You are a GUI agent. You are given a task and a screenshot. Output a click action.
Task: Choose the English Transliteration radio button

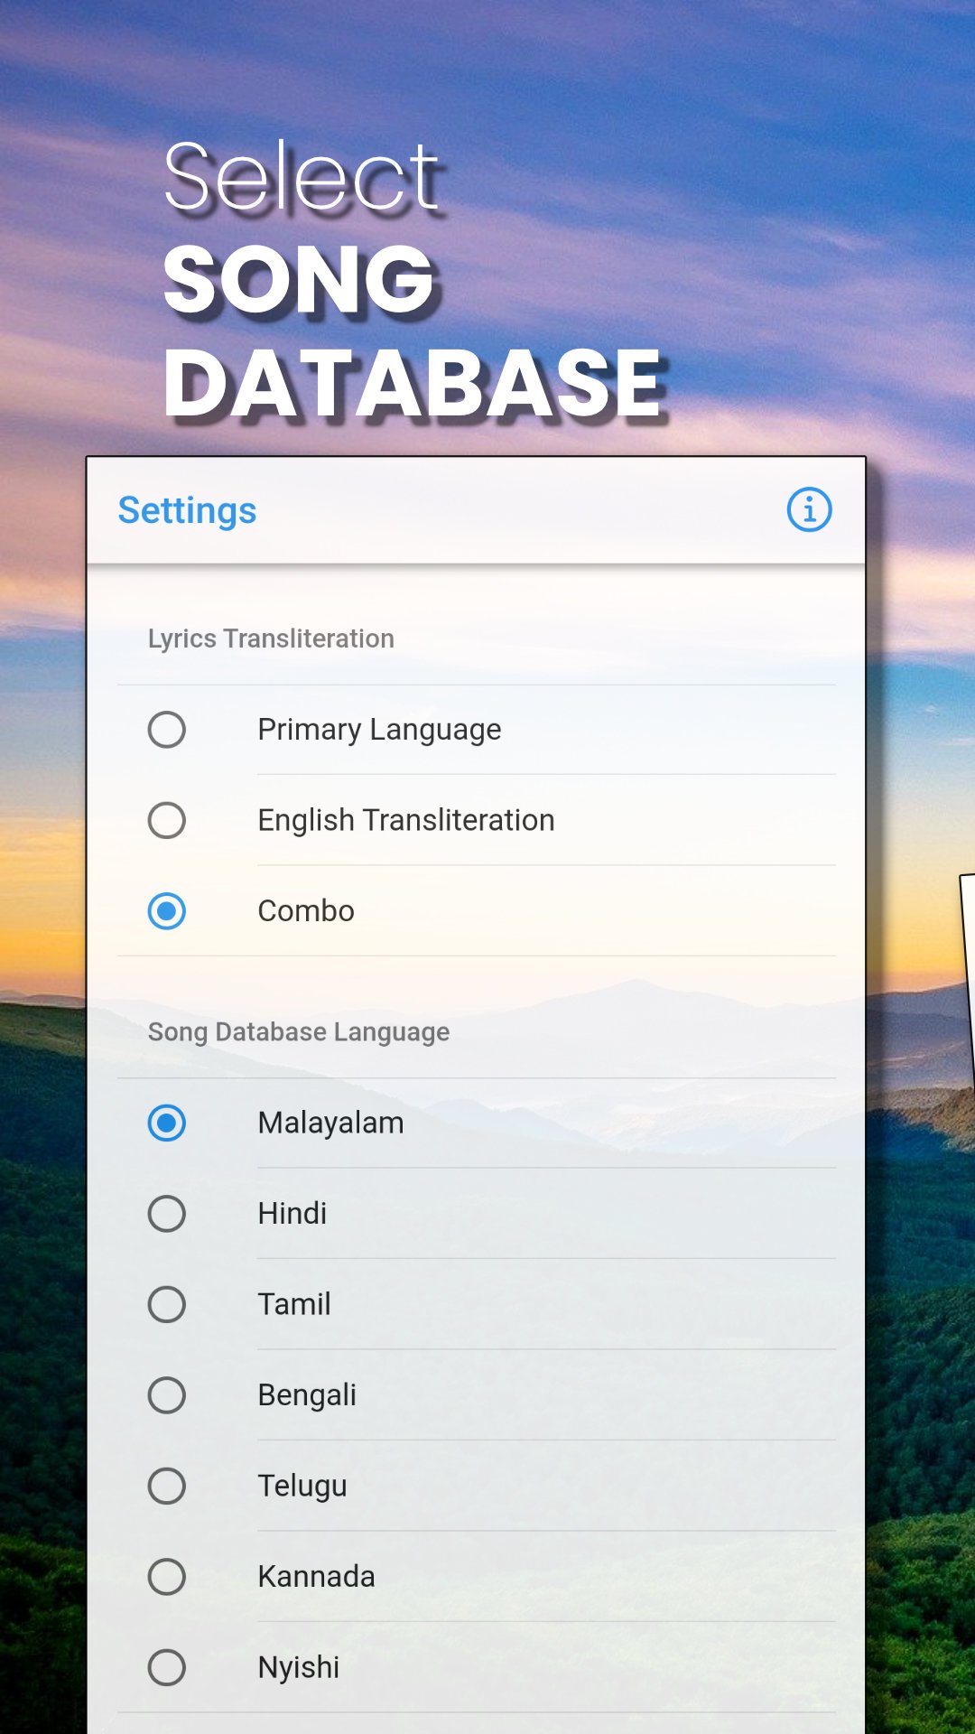(167, 820)
